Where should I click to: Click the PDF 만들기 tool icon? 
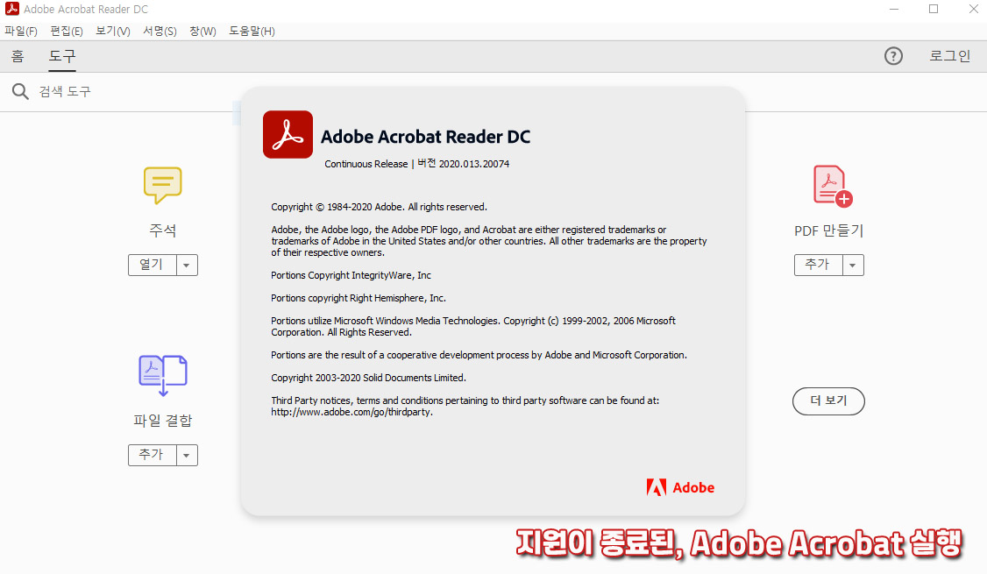pos(832,187)
